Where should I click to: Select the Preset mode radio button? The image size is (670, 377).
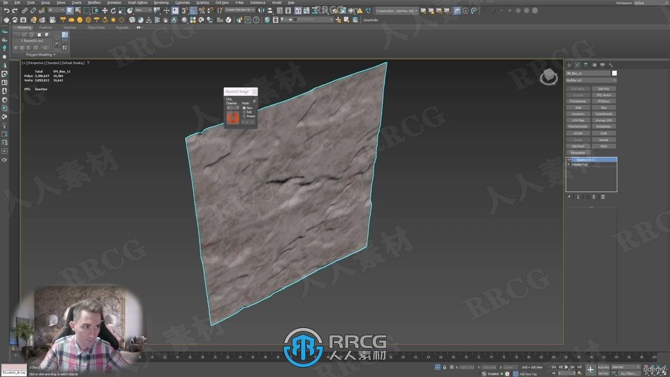pos(244,116)
